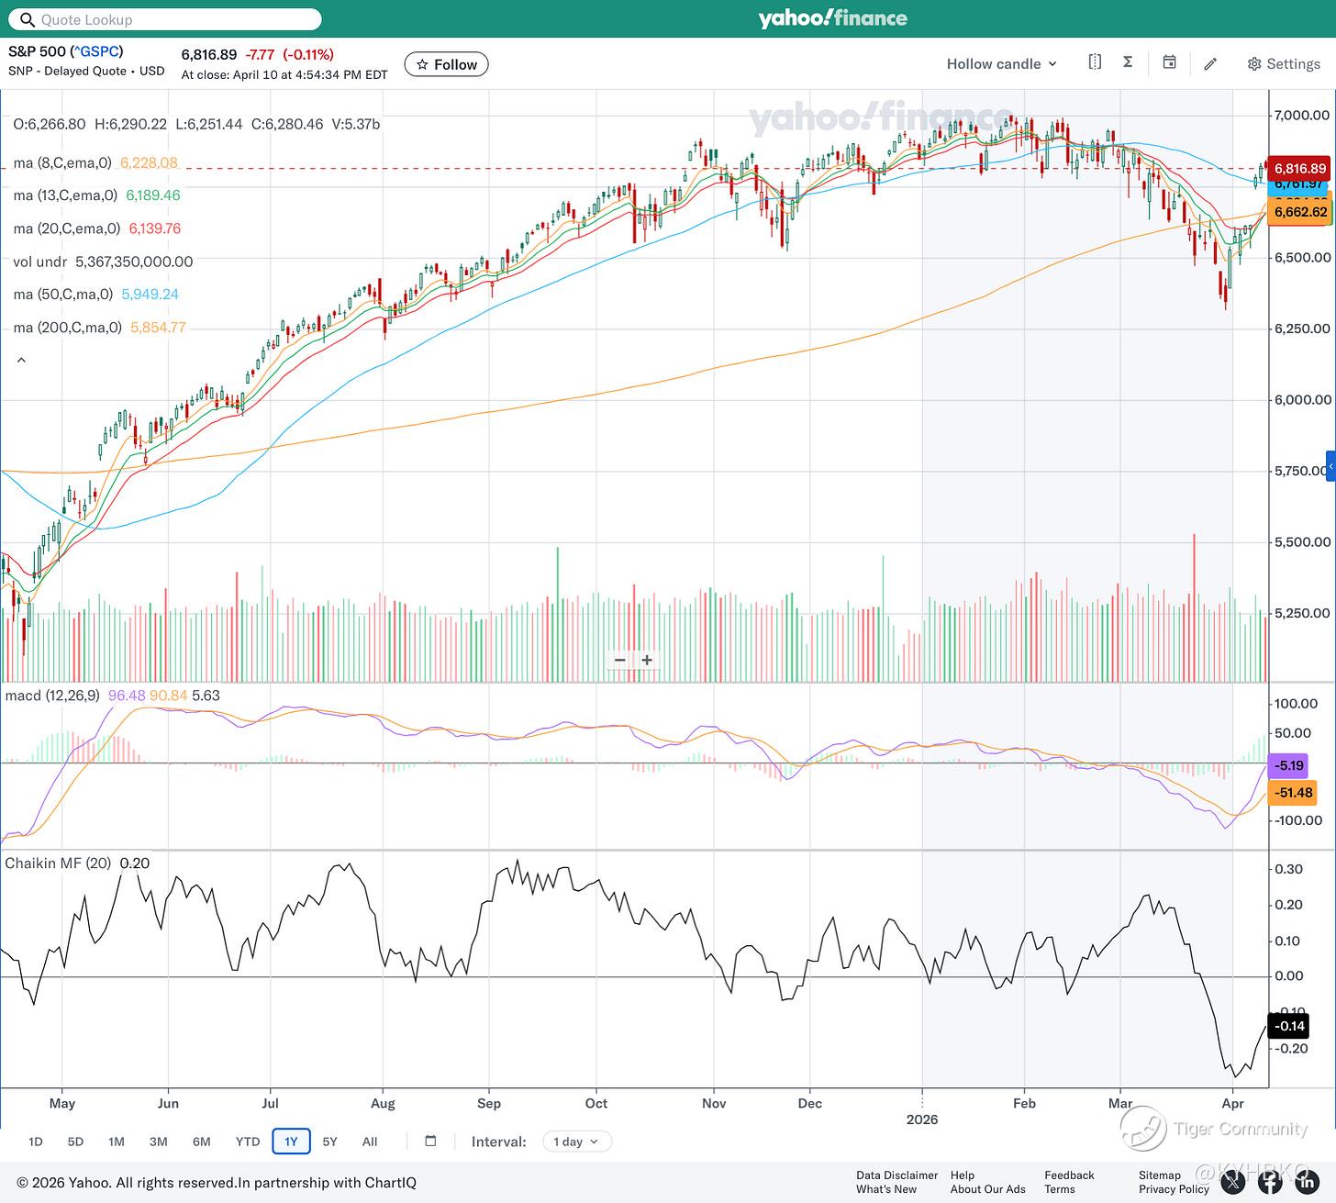Image resolution: width=1336 pixels, height=1203 pixels.
Task: Click the Nov label on the time axis
Action: point(714,1103)
